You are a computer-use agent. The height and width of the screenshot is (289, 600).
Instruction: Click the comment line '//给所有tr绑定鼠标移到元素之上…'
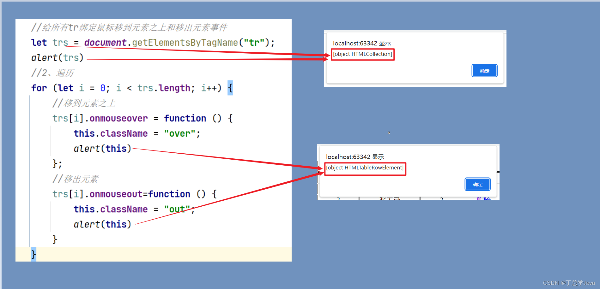click(x=129, y=27)
